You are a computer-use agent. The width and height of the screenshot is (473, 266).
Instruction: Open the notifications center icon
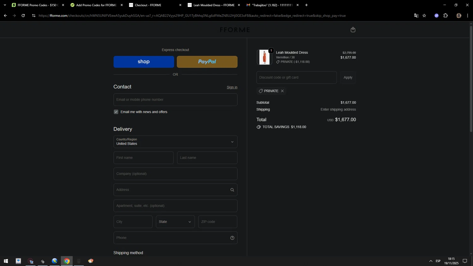[465, 261]
